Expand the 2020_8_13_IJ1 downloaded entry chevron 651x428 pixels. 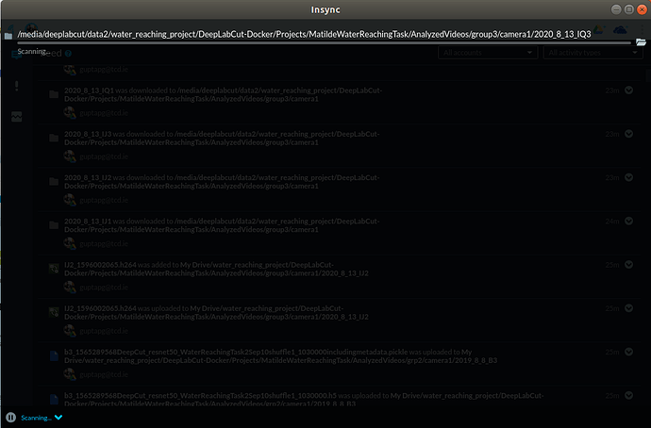(x=629, y=221)
